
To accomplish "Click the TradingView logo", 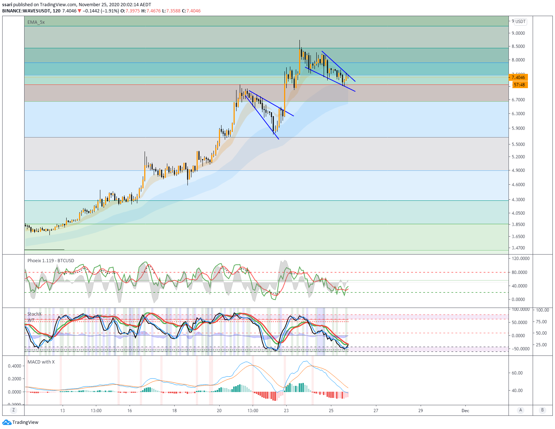I will click(20, 422).
